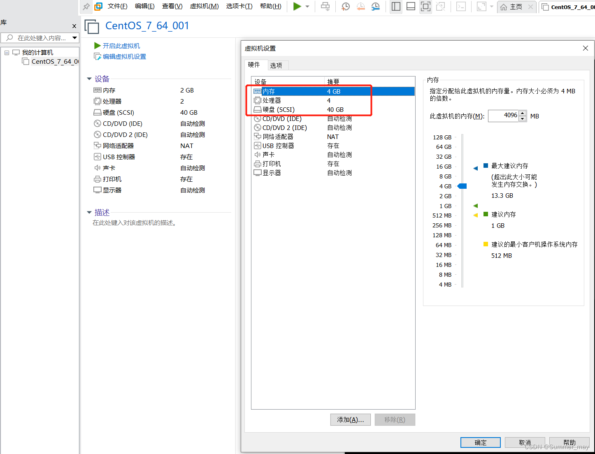Take a snapshot using the clock-plus icon
The image size is (595, 454).
[x=346, y=7]
